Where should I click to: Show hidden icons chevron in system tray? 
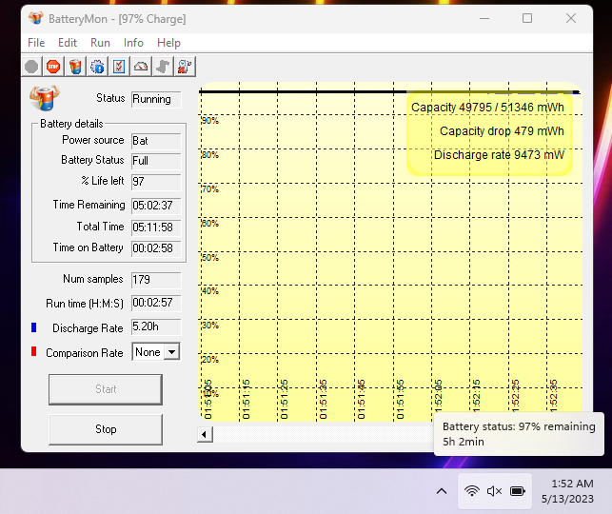pos(442,491)
